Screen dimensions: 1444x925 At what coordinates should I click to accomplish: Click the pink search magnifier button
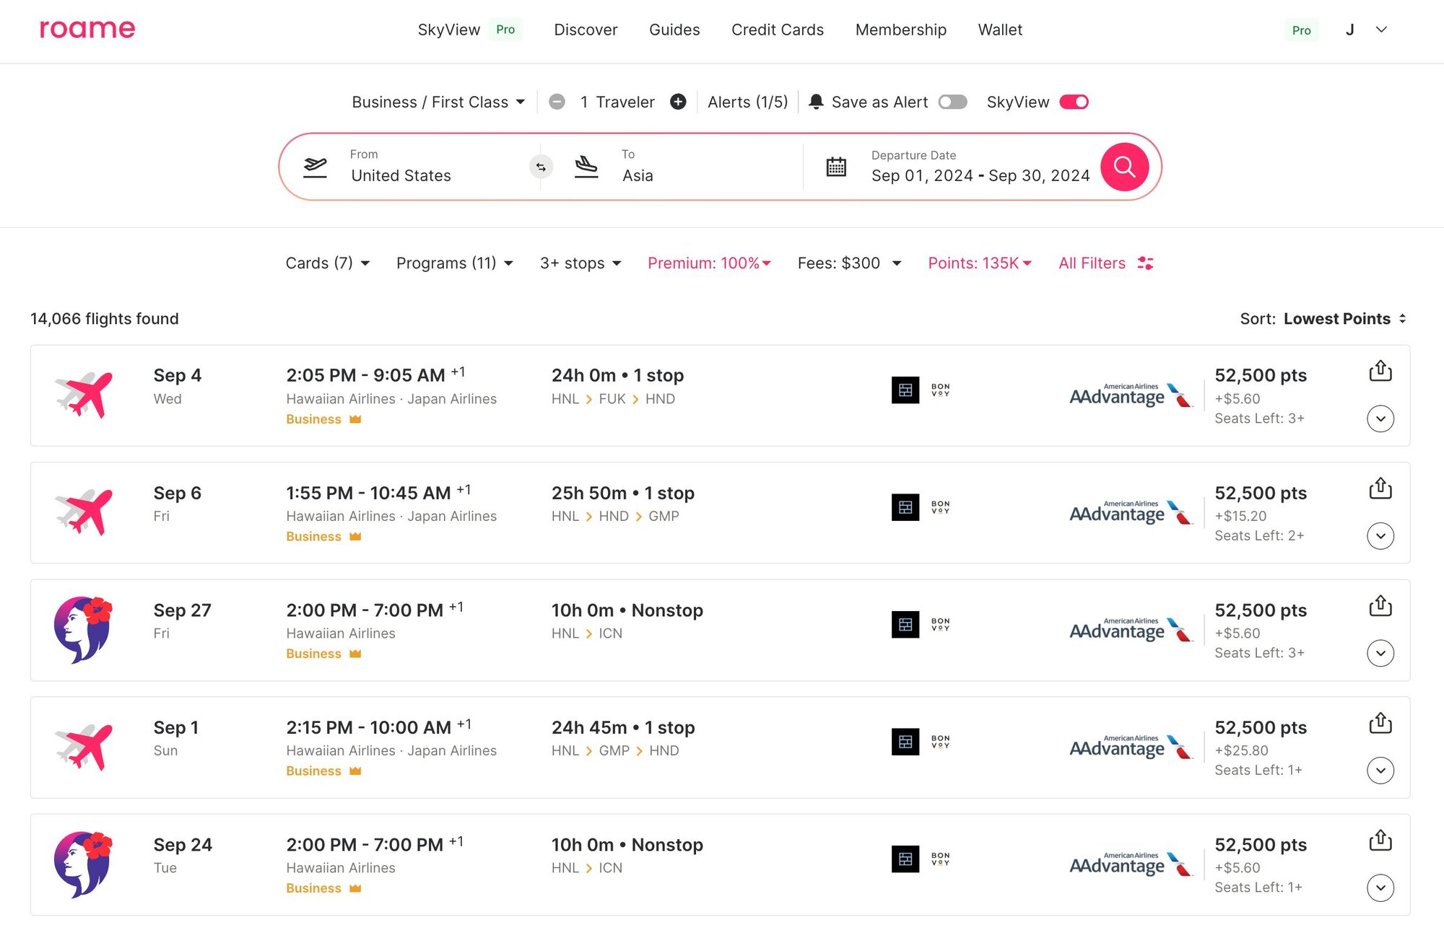[x=1124, y=167]
